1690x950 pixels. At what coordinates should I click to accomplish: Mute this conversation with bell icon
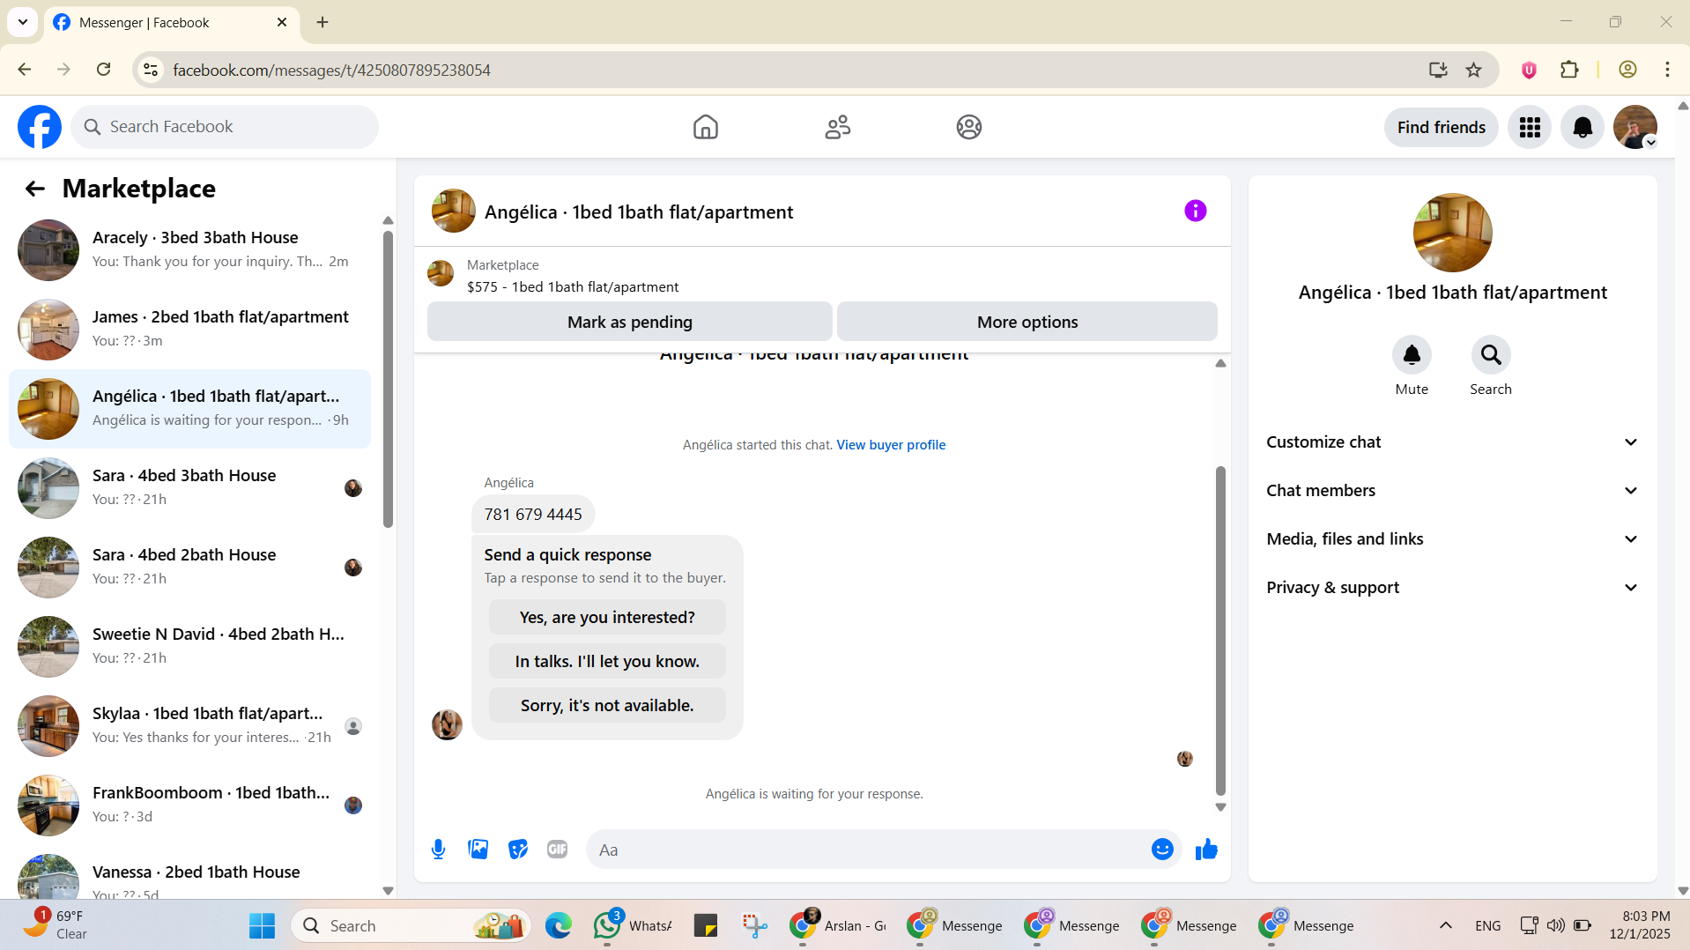pyautogui.click(x=1412, y=355)
